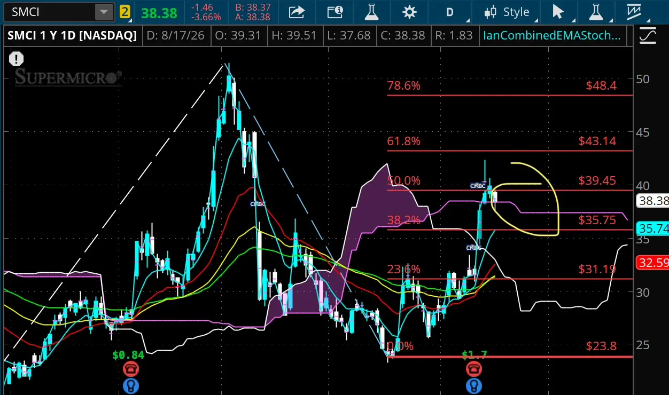This screenshot has width=669, height=395.
Task: Open the chart info snapshot icon
Action: click(x=335, y=12)
